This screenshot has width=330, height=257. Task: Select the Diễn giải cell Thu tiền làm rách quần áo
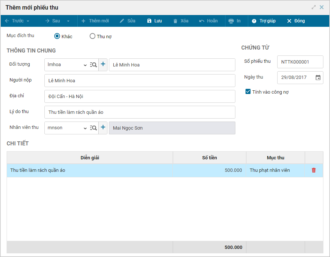[x=90, y=170]
